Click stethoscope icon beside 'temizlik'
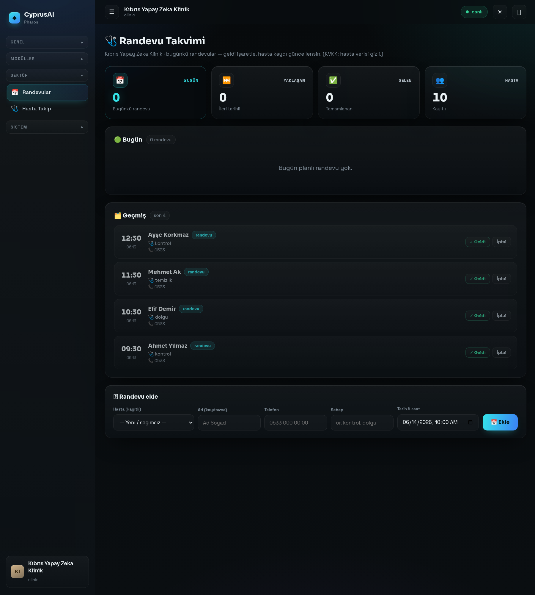This screenshot has width=535, height=595. click(151, 280)
